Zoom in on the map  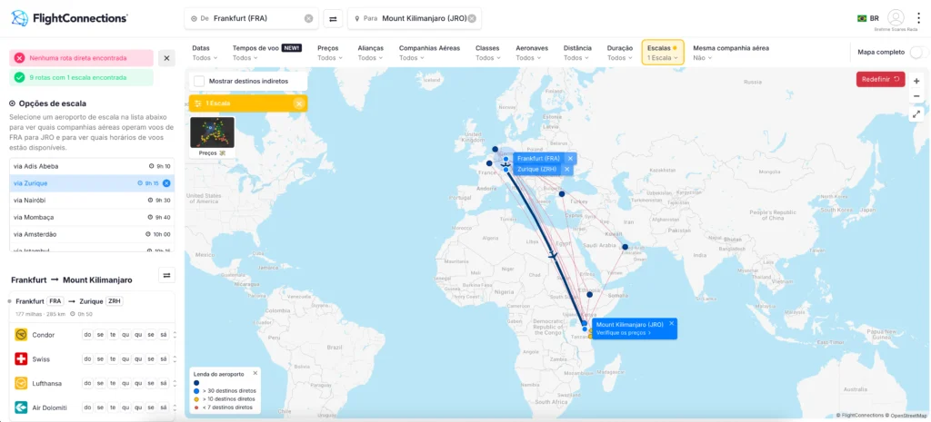click(916, 81)
